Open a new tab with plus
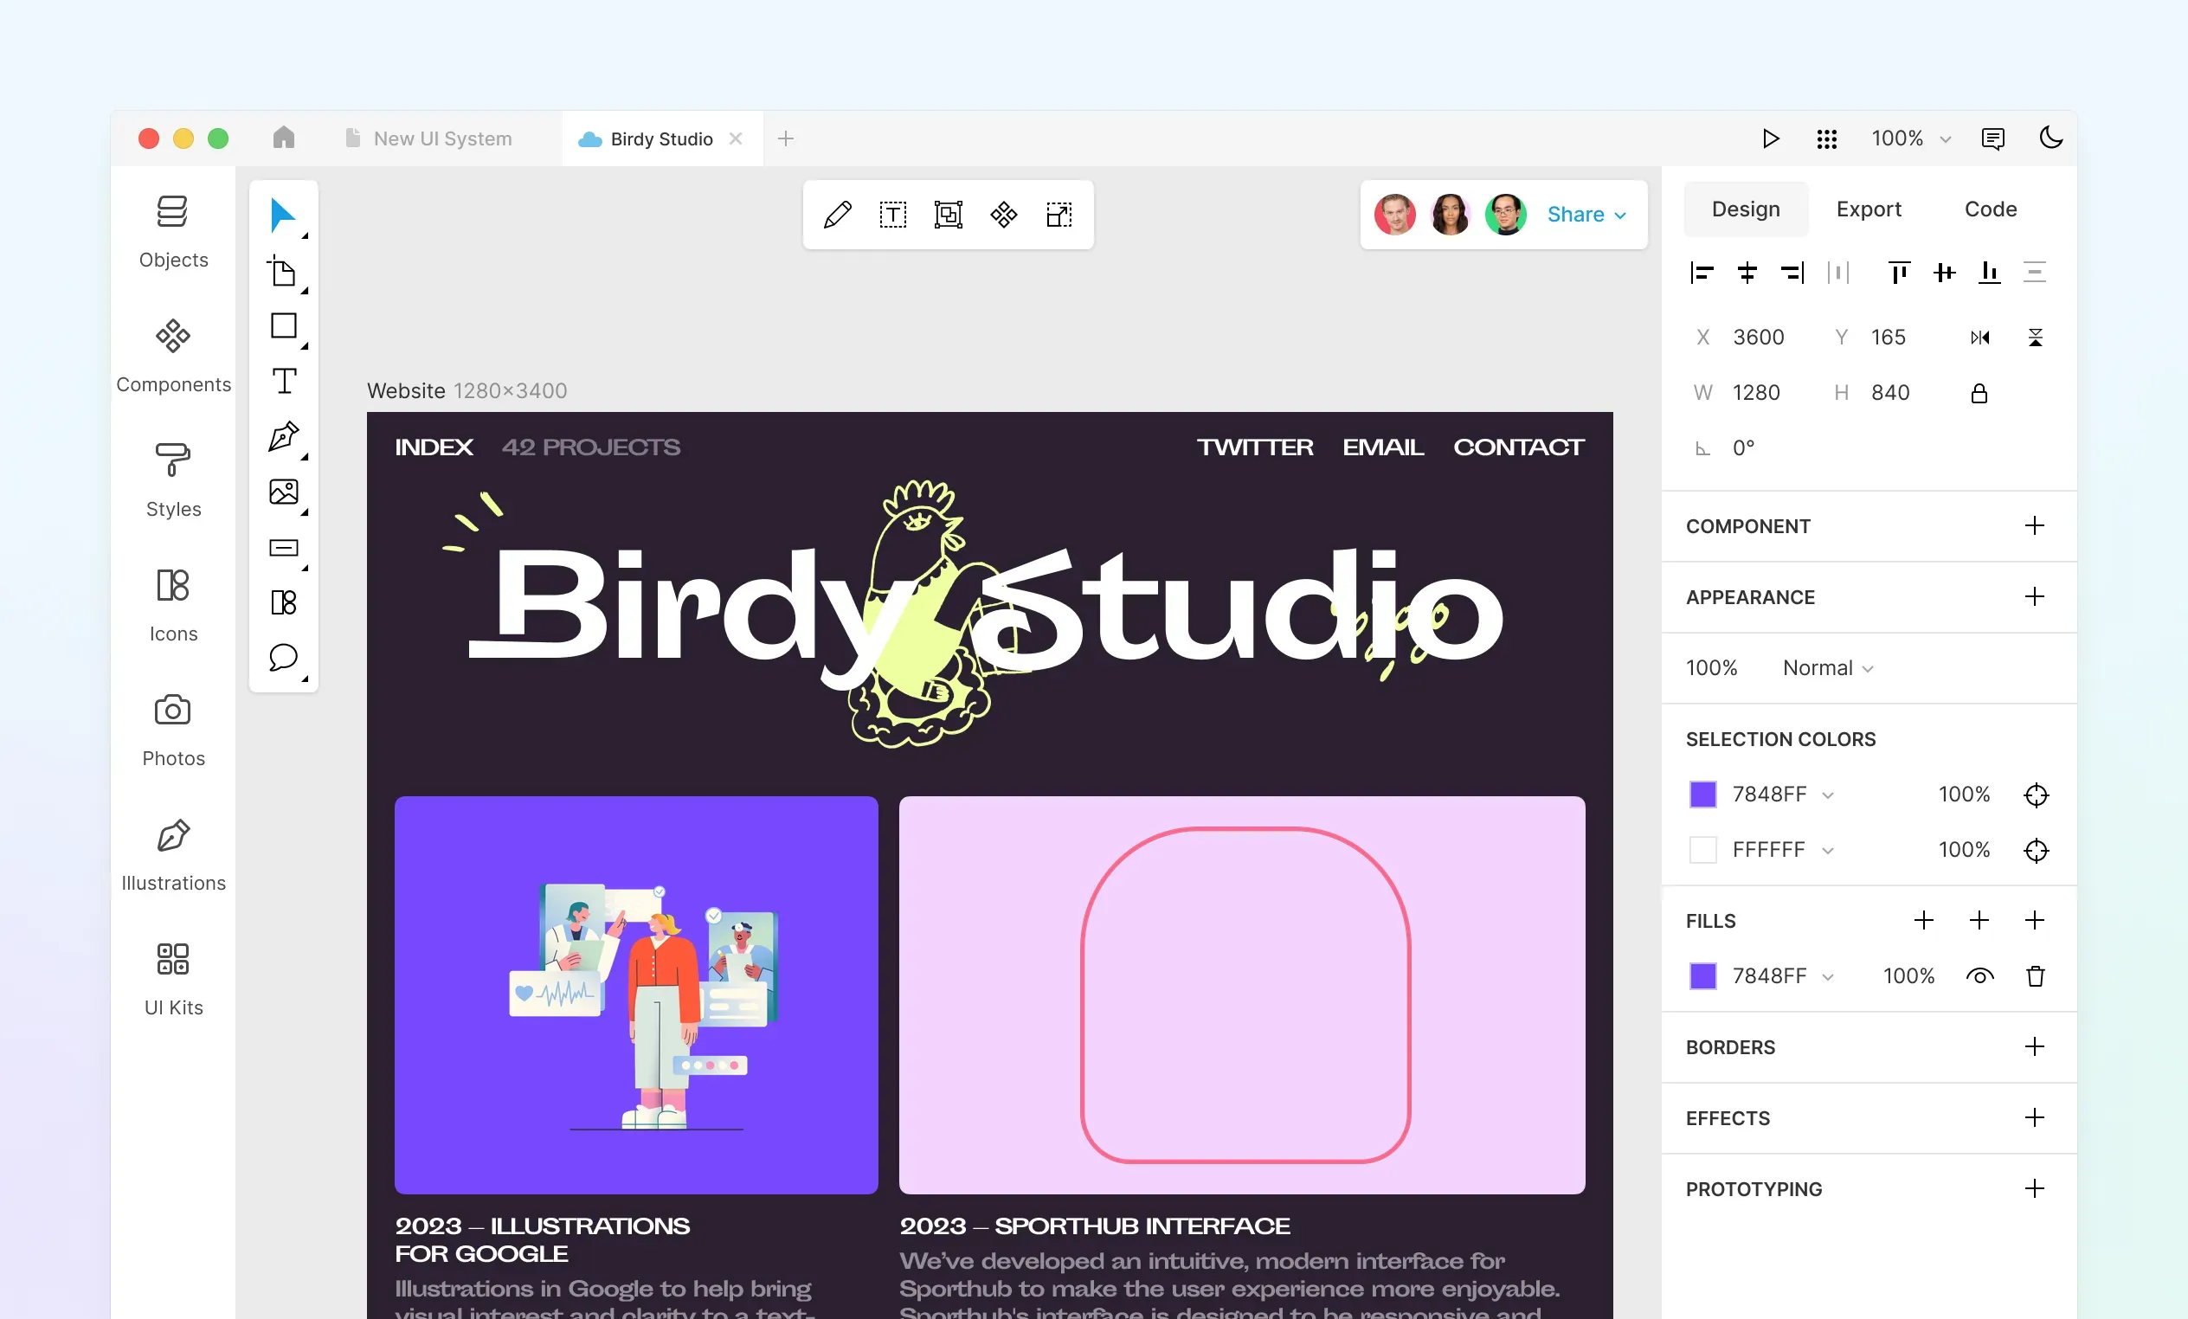Image resolution: width=2188 pixels, height=1319 pixels. (785, 138)
